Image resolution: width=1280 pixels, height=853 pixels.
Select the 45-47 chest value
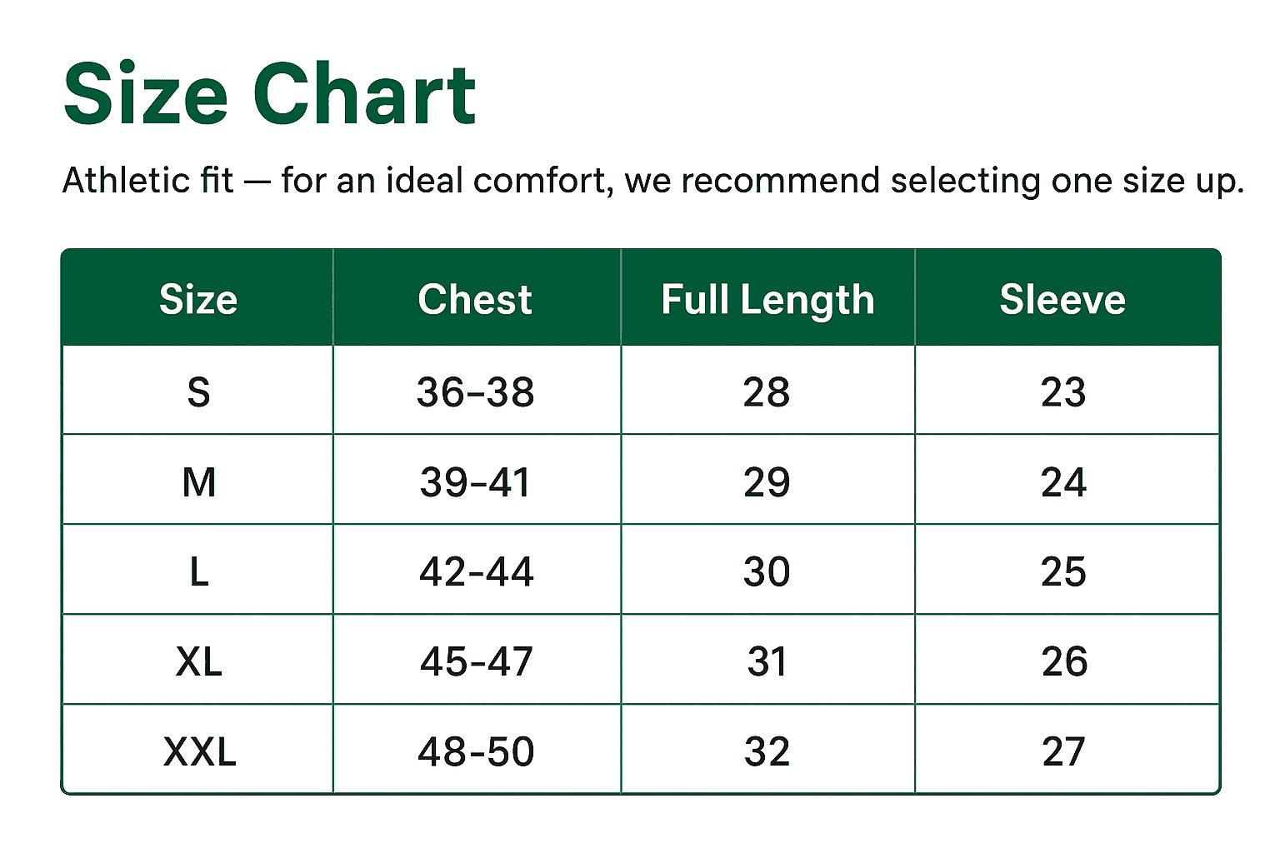pyautogui.click(x=476, y=662)
